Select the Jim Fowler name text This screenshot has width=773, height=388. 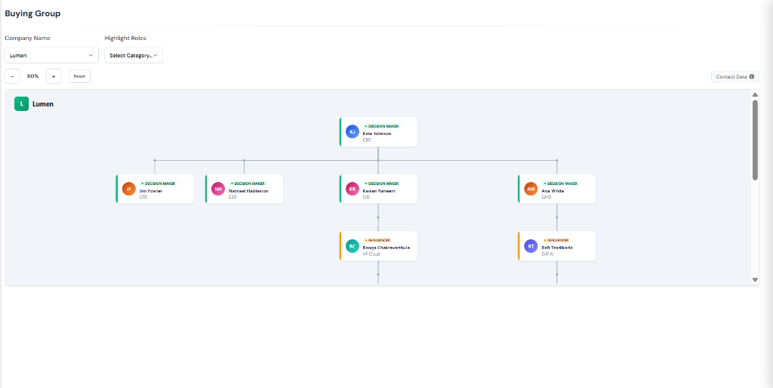pyautogui.click(x=151, y=191)
